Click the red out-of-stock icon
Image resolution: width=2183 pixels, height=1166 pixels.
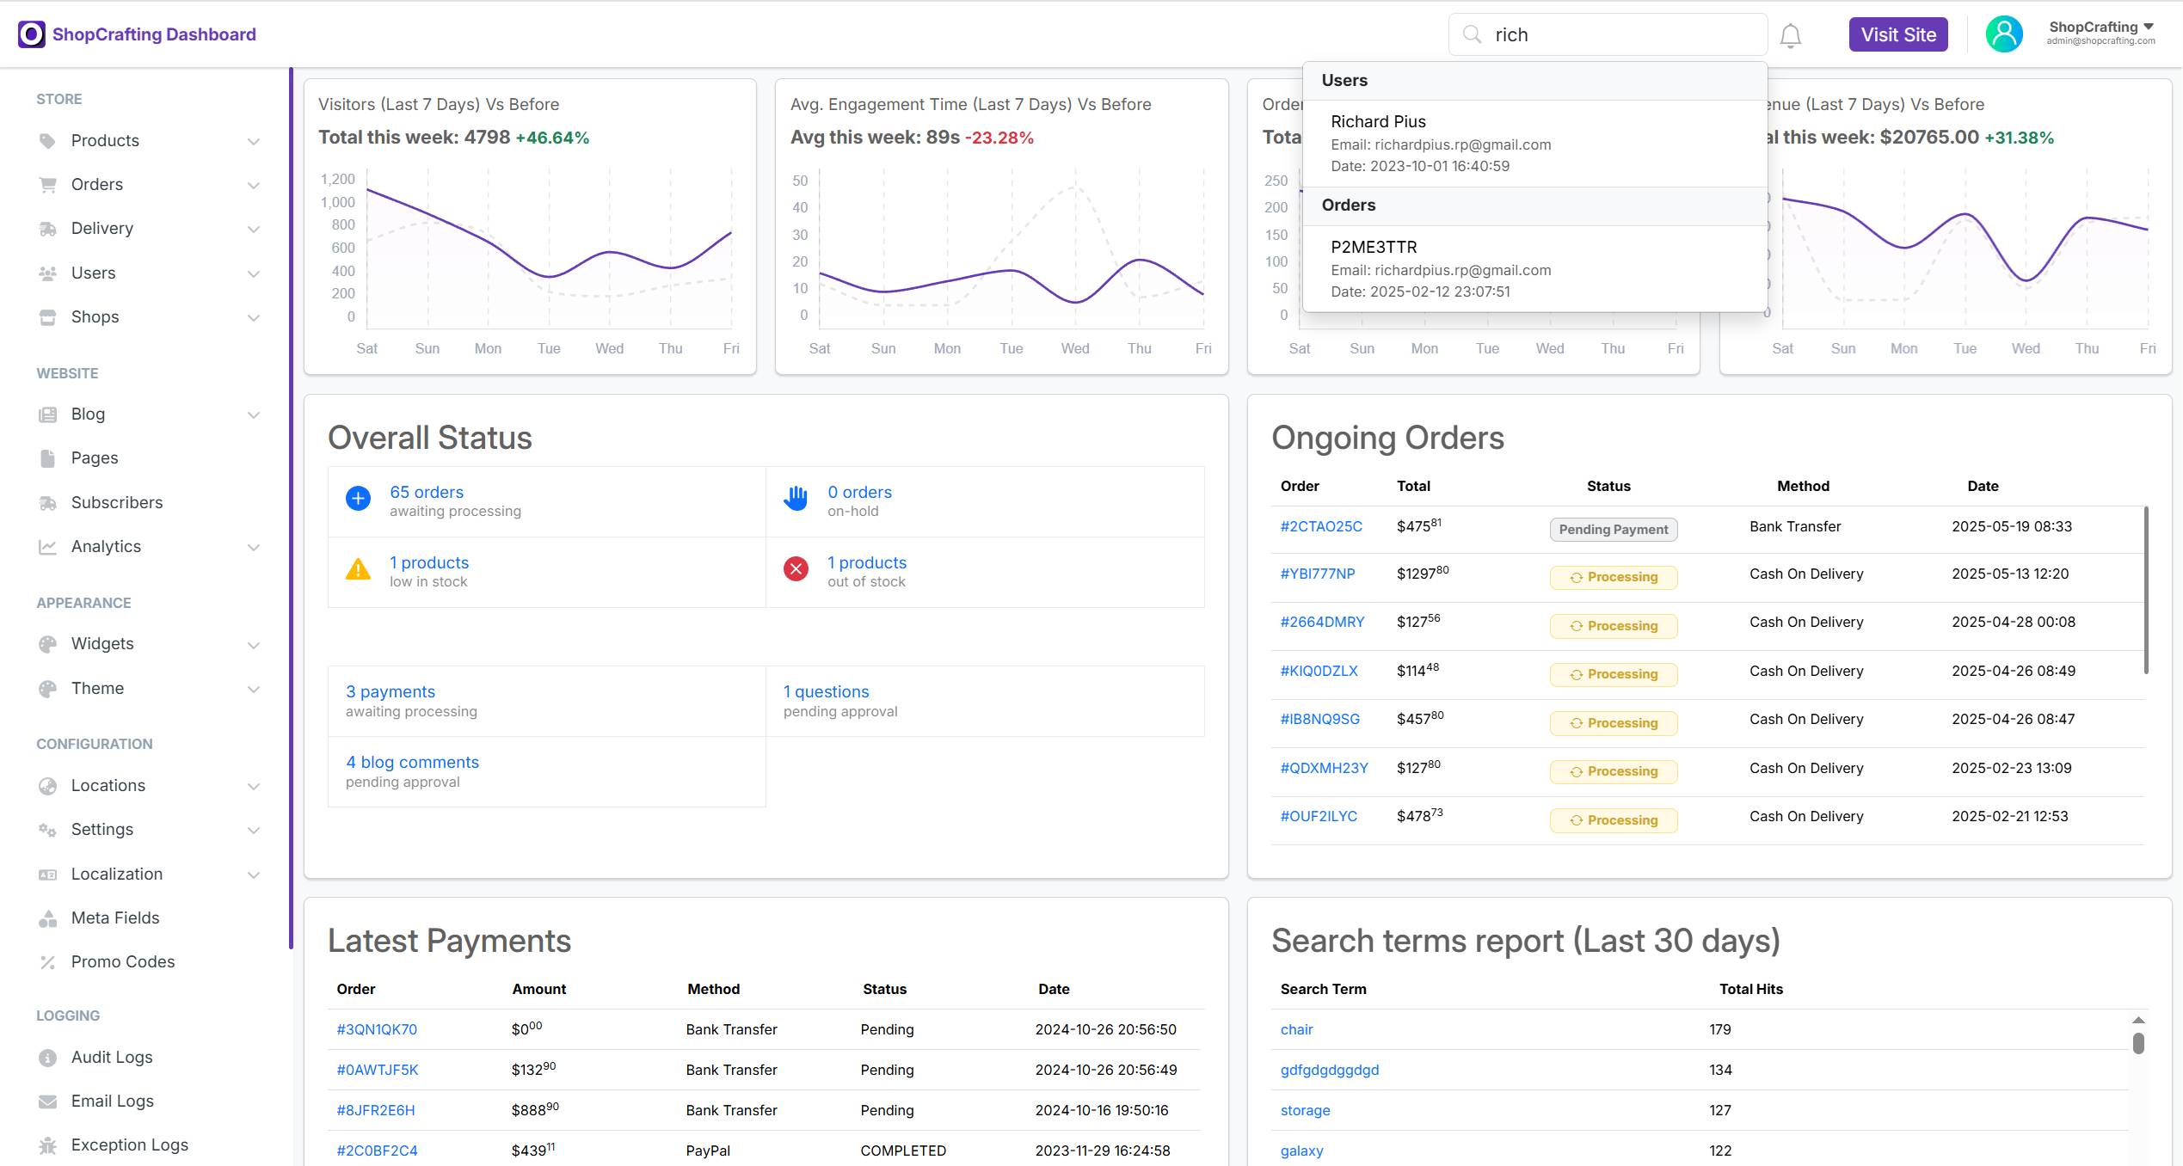coord(796,568)
